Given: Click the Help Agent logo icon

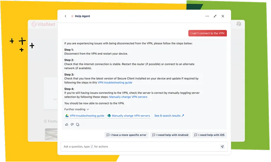Looking at the screenshot, I should click(x=72, y=16).
